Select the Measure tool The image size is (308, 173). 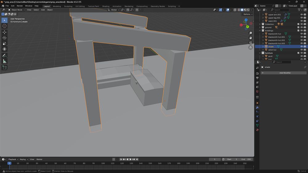coord(4,61)
